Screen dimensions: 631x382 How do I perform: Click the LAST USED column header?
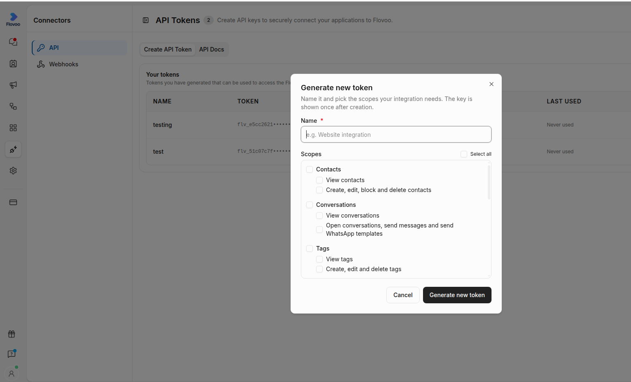tap(564, 101)
